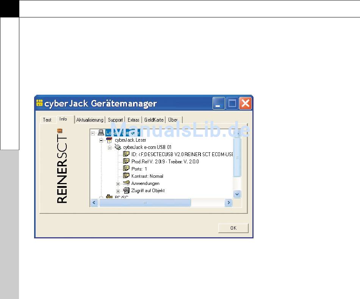Select 'Prod.Ref V. 2.0.9 - Treiber: V. 2.0.0'
Viewport: 360px width, 299px height.
pyautogui.click(x=165, y=161)
